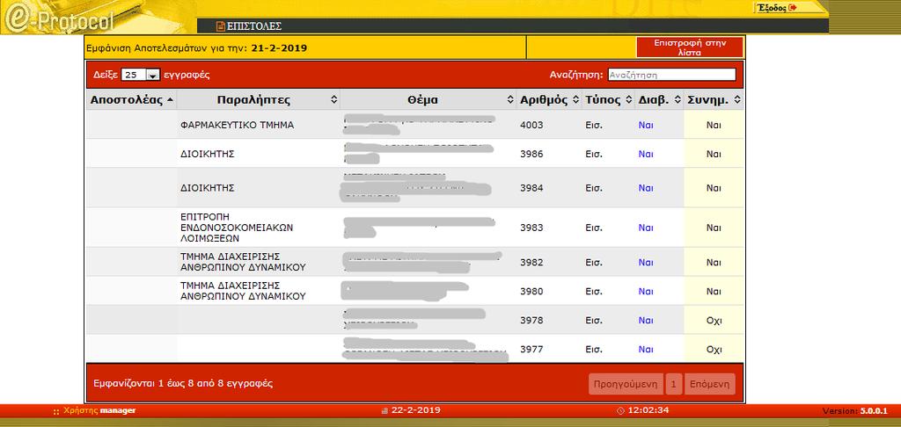Open the records-per-page dropdown showing 25
Image resolution: width=901 pixels, height=427 pixels.
[140, 75]
